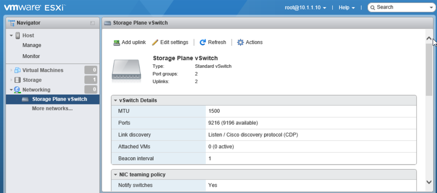Click the Navigator panel minimize icon

tap(92, 23)
